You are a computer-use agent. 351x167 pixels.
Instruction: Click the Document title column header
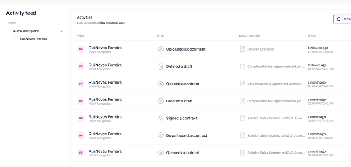pos(249,36)
